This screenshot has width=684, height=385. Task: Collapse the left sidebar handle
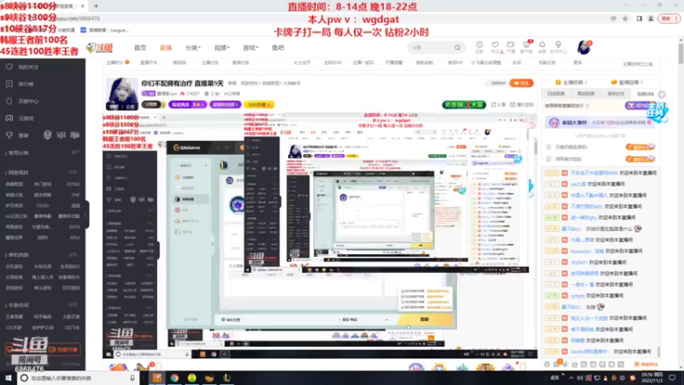tap(87, 215)
